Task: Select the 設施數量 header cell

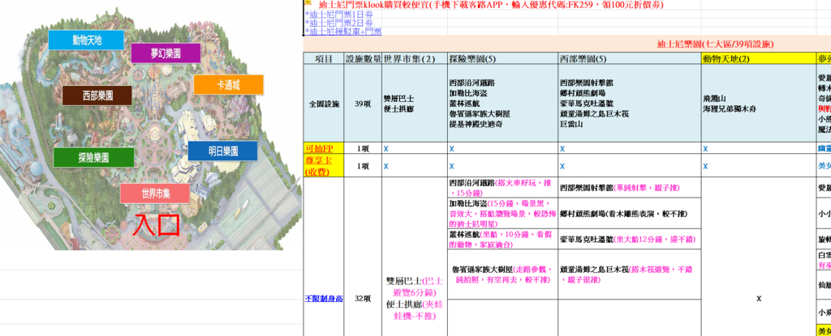Action: [363, 59]
